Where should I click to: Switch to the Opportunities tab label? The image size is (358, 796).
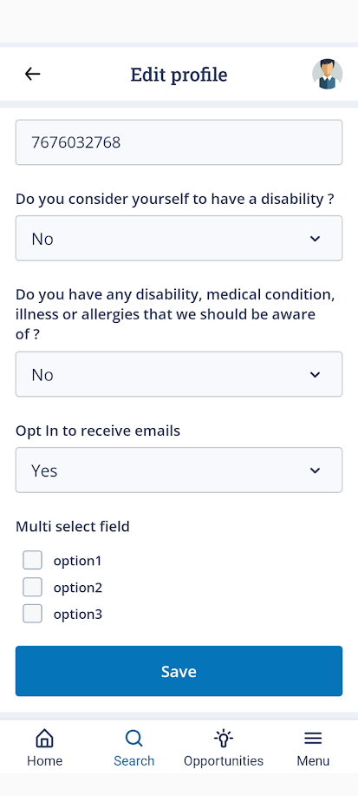224,761
